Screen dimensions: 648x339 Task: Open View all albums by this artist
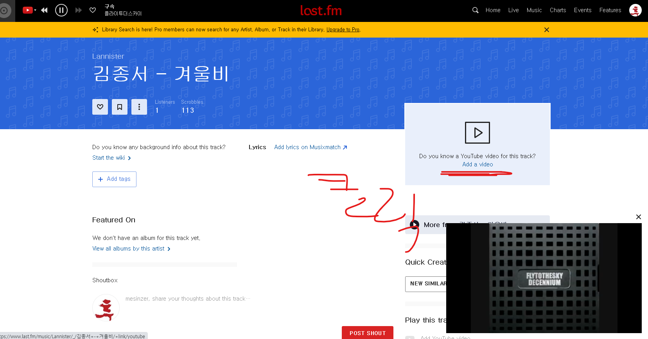131,249
